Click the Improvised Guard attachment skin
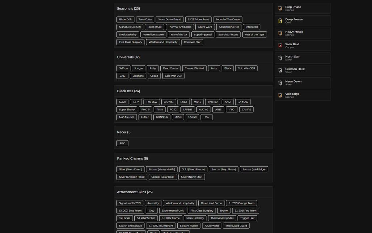Viewport: 372px width, 233px height. coord(236,226)
